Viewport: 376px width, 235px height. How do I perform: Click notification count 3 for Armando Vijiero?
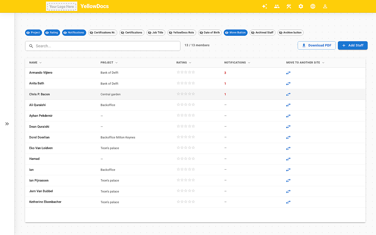point(225,73)
